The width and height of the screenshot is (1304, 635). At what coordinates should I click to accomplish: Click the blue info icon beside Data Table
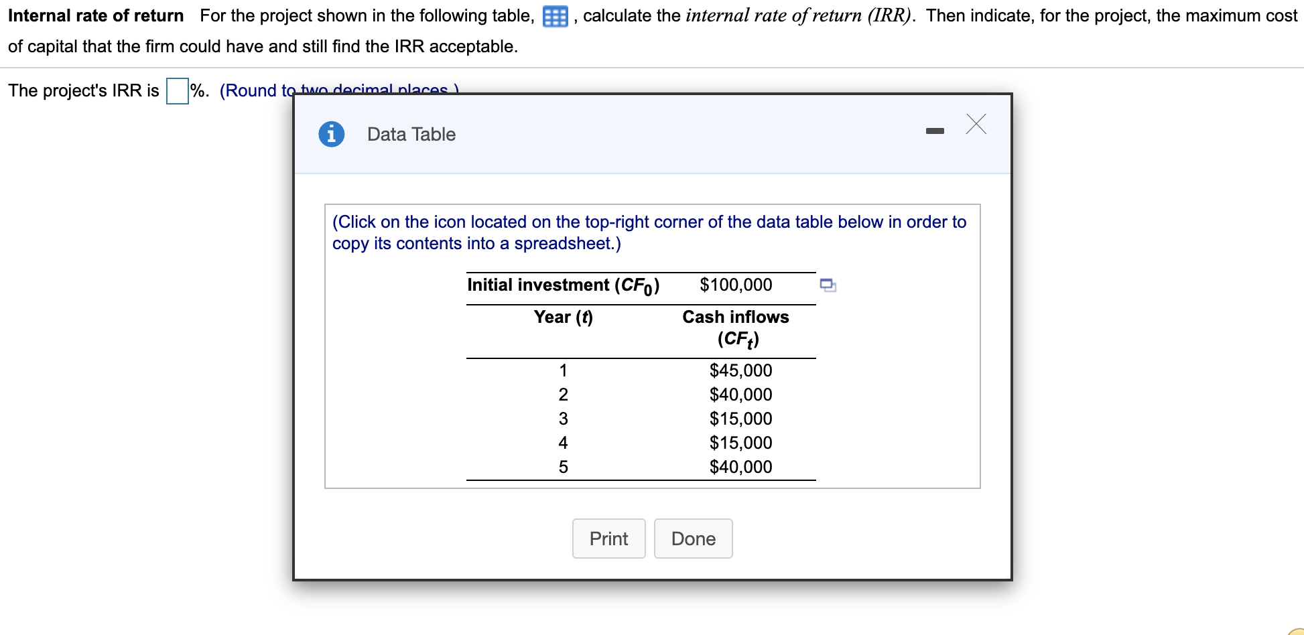[330, 133]
